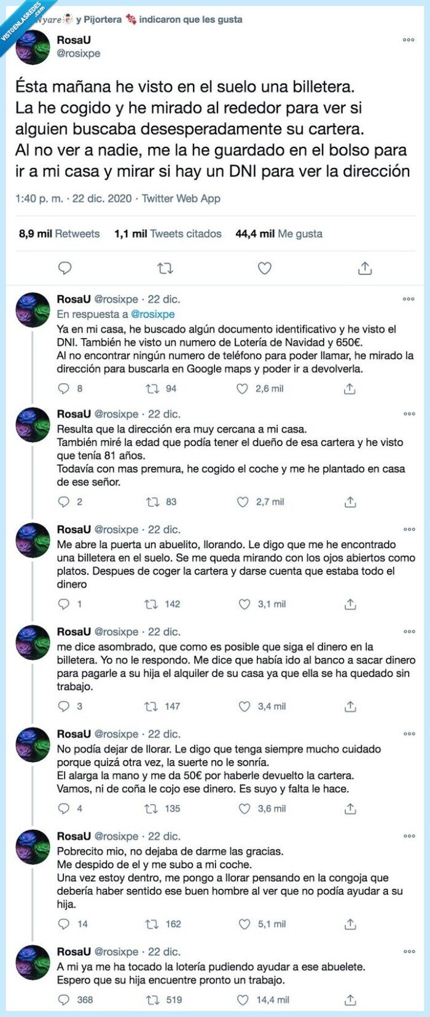This screenshot has height=1017, width=430.
Task: Click RosaU's profile avatar
Action: pyautogui.click(x=34, y=49)
